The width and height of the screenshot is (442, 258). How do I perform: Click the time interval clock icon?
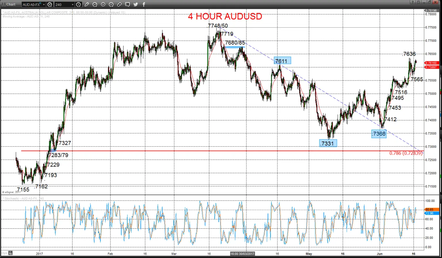pyautogui.click(x=79, y=5)
